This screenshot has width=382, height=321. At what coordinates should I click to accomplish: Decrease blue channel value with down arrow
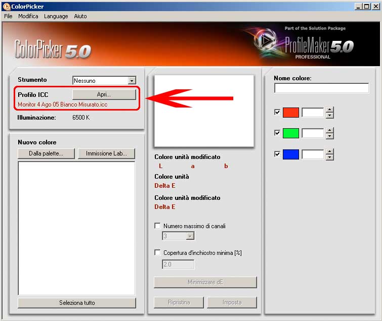click(329, 157)
